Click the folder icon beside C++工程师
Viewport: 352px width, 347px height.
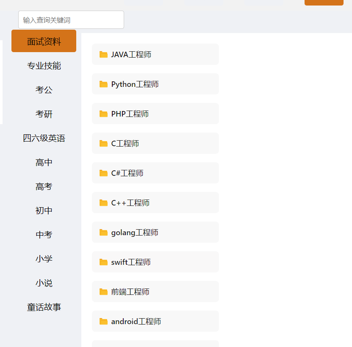(x=103, y=203)
